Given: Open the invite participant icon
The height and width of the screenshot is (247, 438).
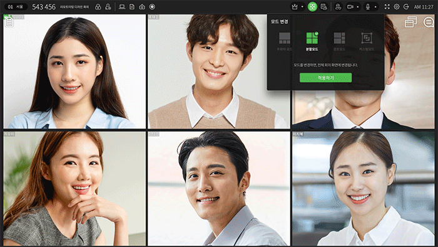Looking at the screenshot, I should point(108,7).
